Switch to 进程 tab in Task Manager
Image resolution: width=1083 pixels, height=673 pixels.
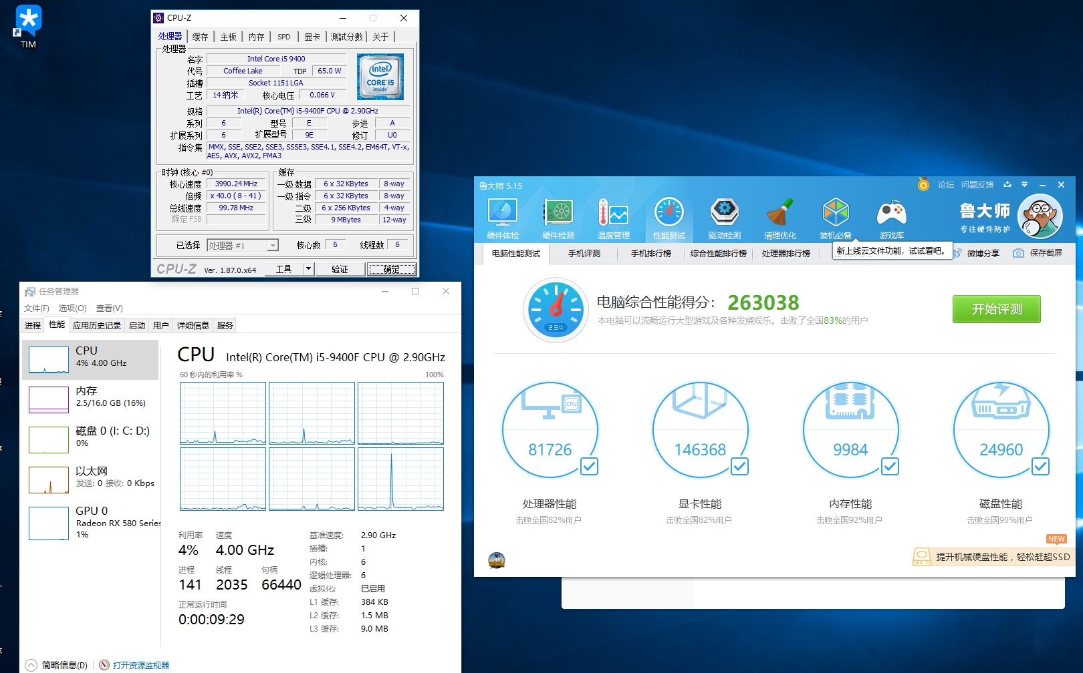[x=33, y=326]
